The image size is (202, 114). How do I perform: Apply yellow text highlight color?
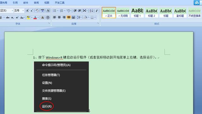click(28, 17)
